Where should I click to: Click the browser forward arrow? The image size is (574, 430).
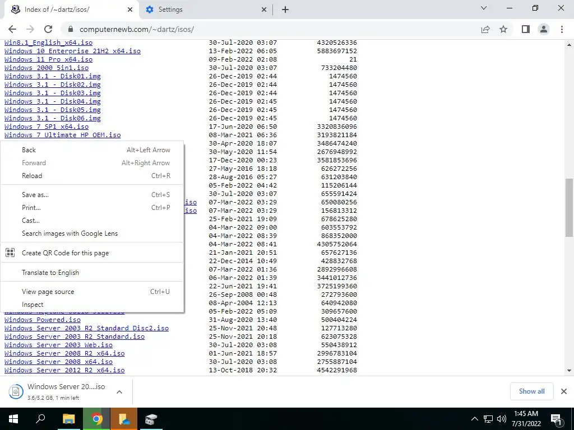30,29
